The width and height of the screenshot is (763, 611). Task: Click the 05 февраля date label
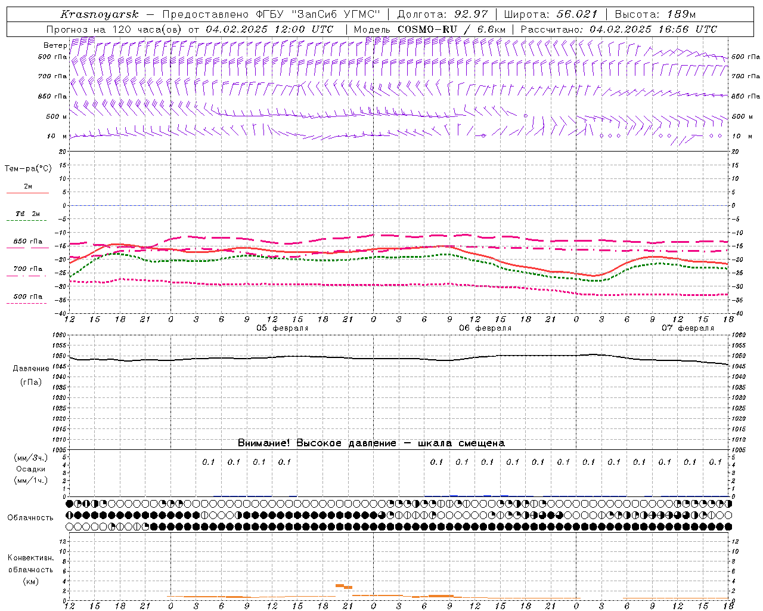point(282,328)
